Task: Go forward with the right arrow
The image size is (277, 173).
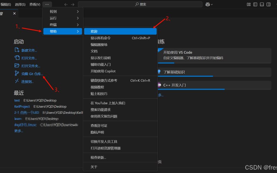Action: tap(73, 4)
